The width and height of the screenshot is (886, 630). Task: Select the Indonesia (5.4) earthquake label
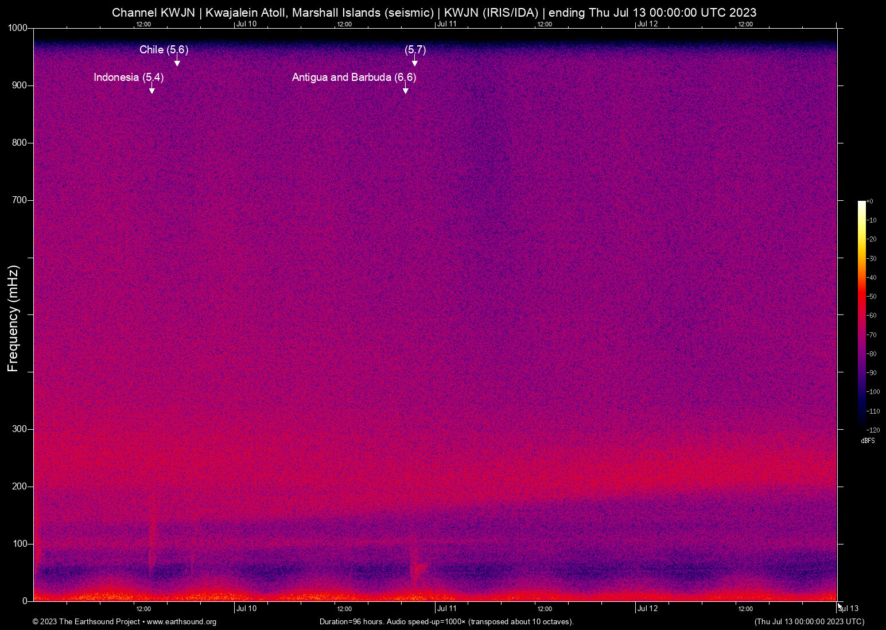[129, 77]
